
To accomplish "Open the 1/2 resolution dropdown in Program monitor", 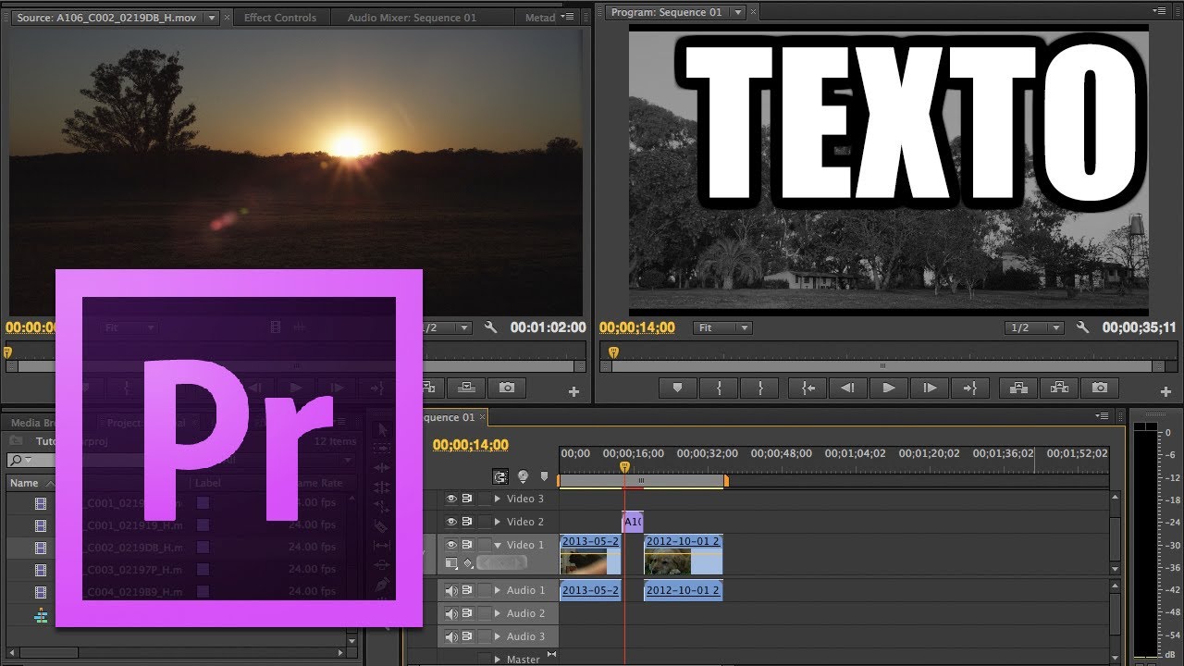I will pyautogui.click(x=1034, y=327).
